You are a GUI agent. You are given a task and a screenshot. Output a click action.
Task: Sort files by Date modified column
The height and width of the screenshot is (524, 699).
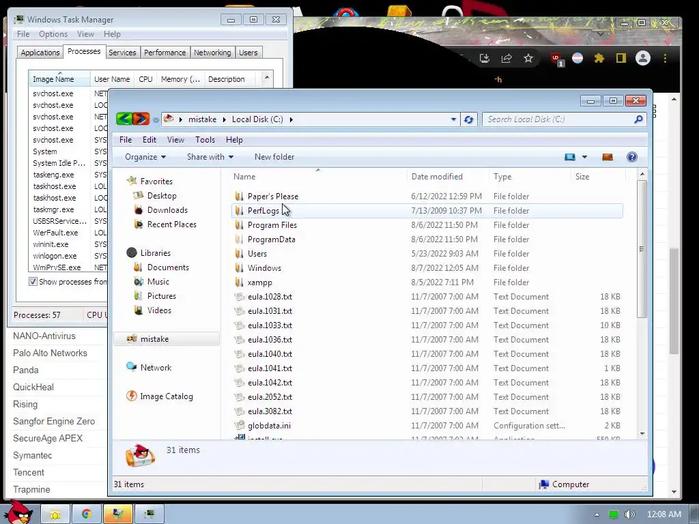447,177
